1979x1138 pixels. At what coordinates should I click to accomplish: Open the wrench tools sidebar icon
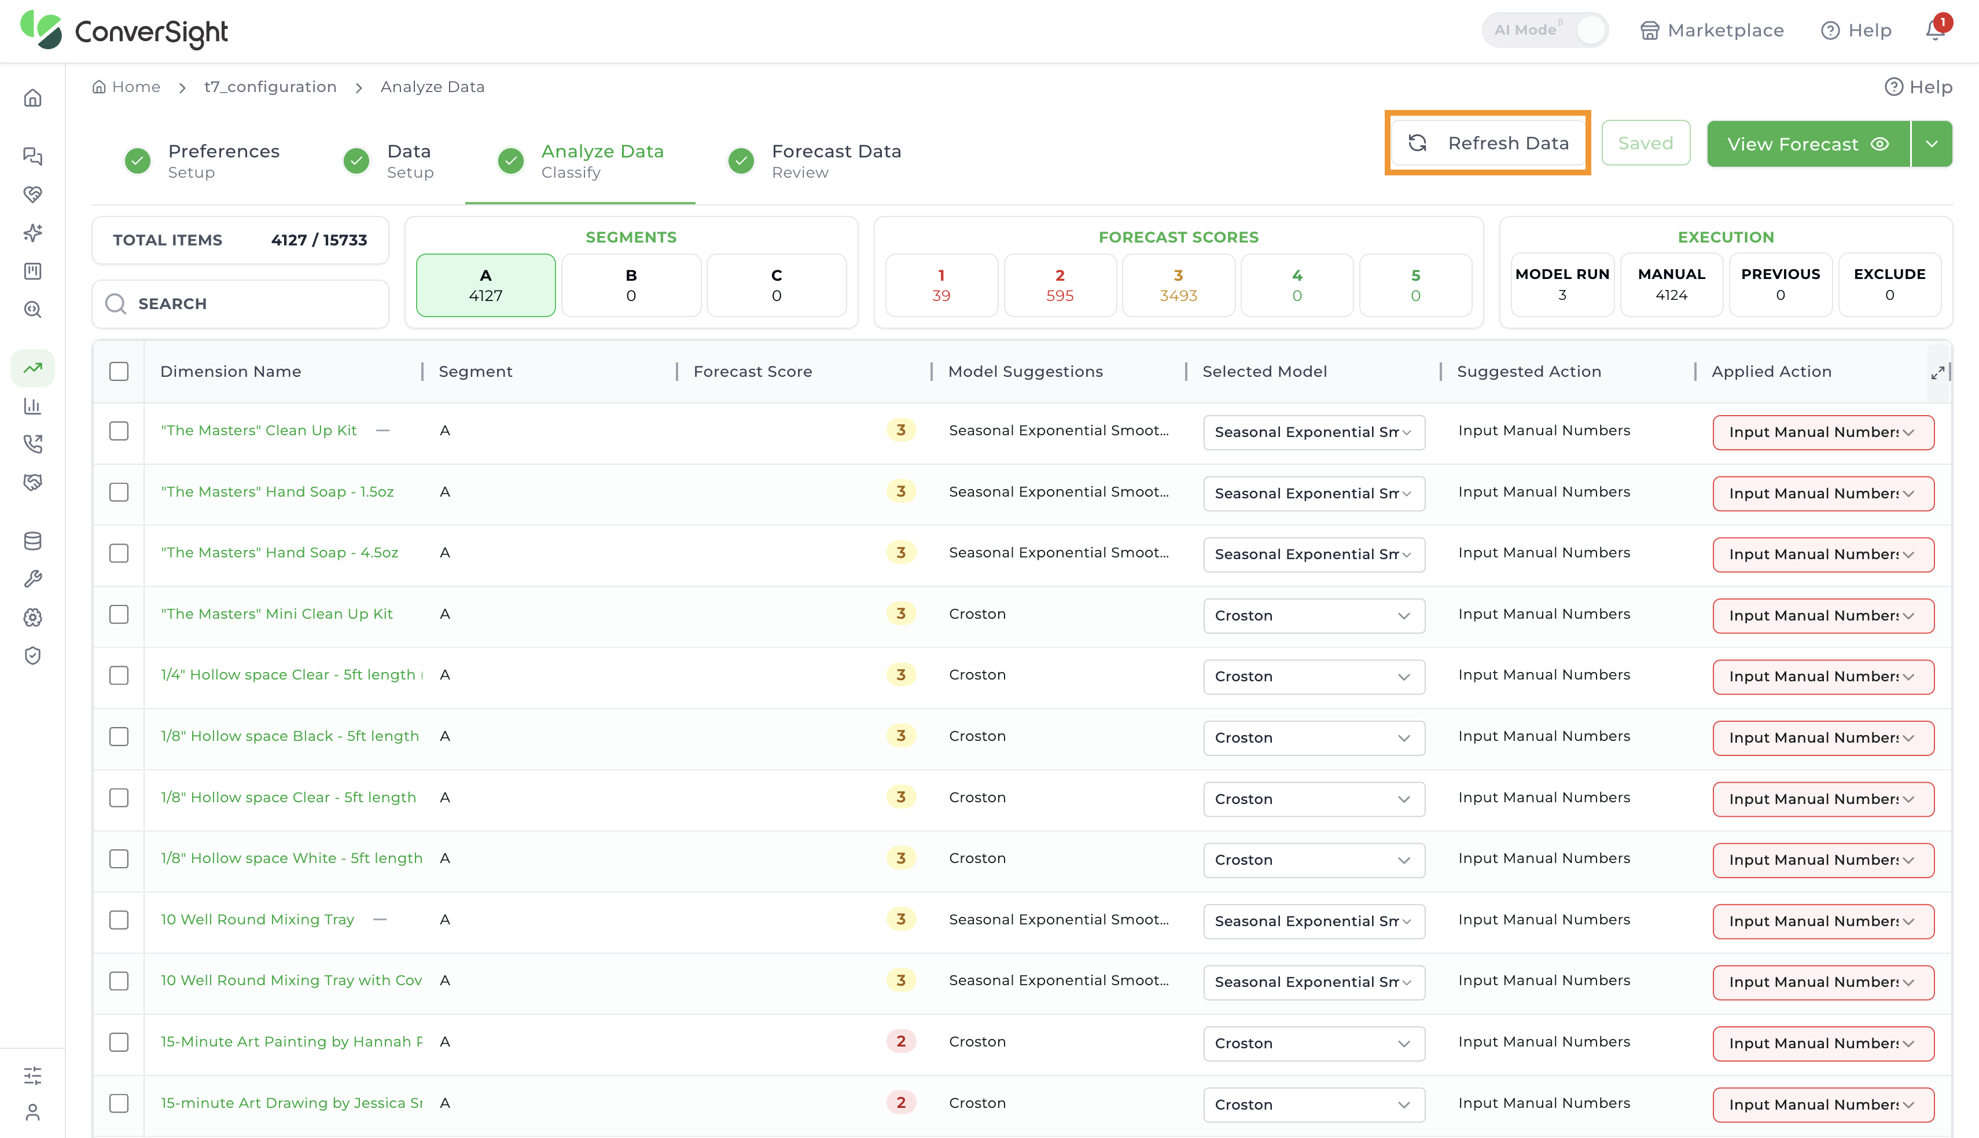click(x=32, y=578)
